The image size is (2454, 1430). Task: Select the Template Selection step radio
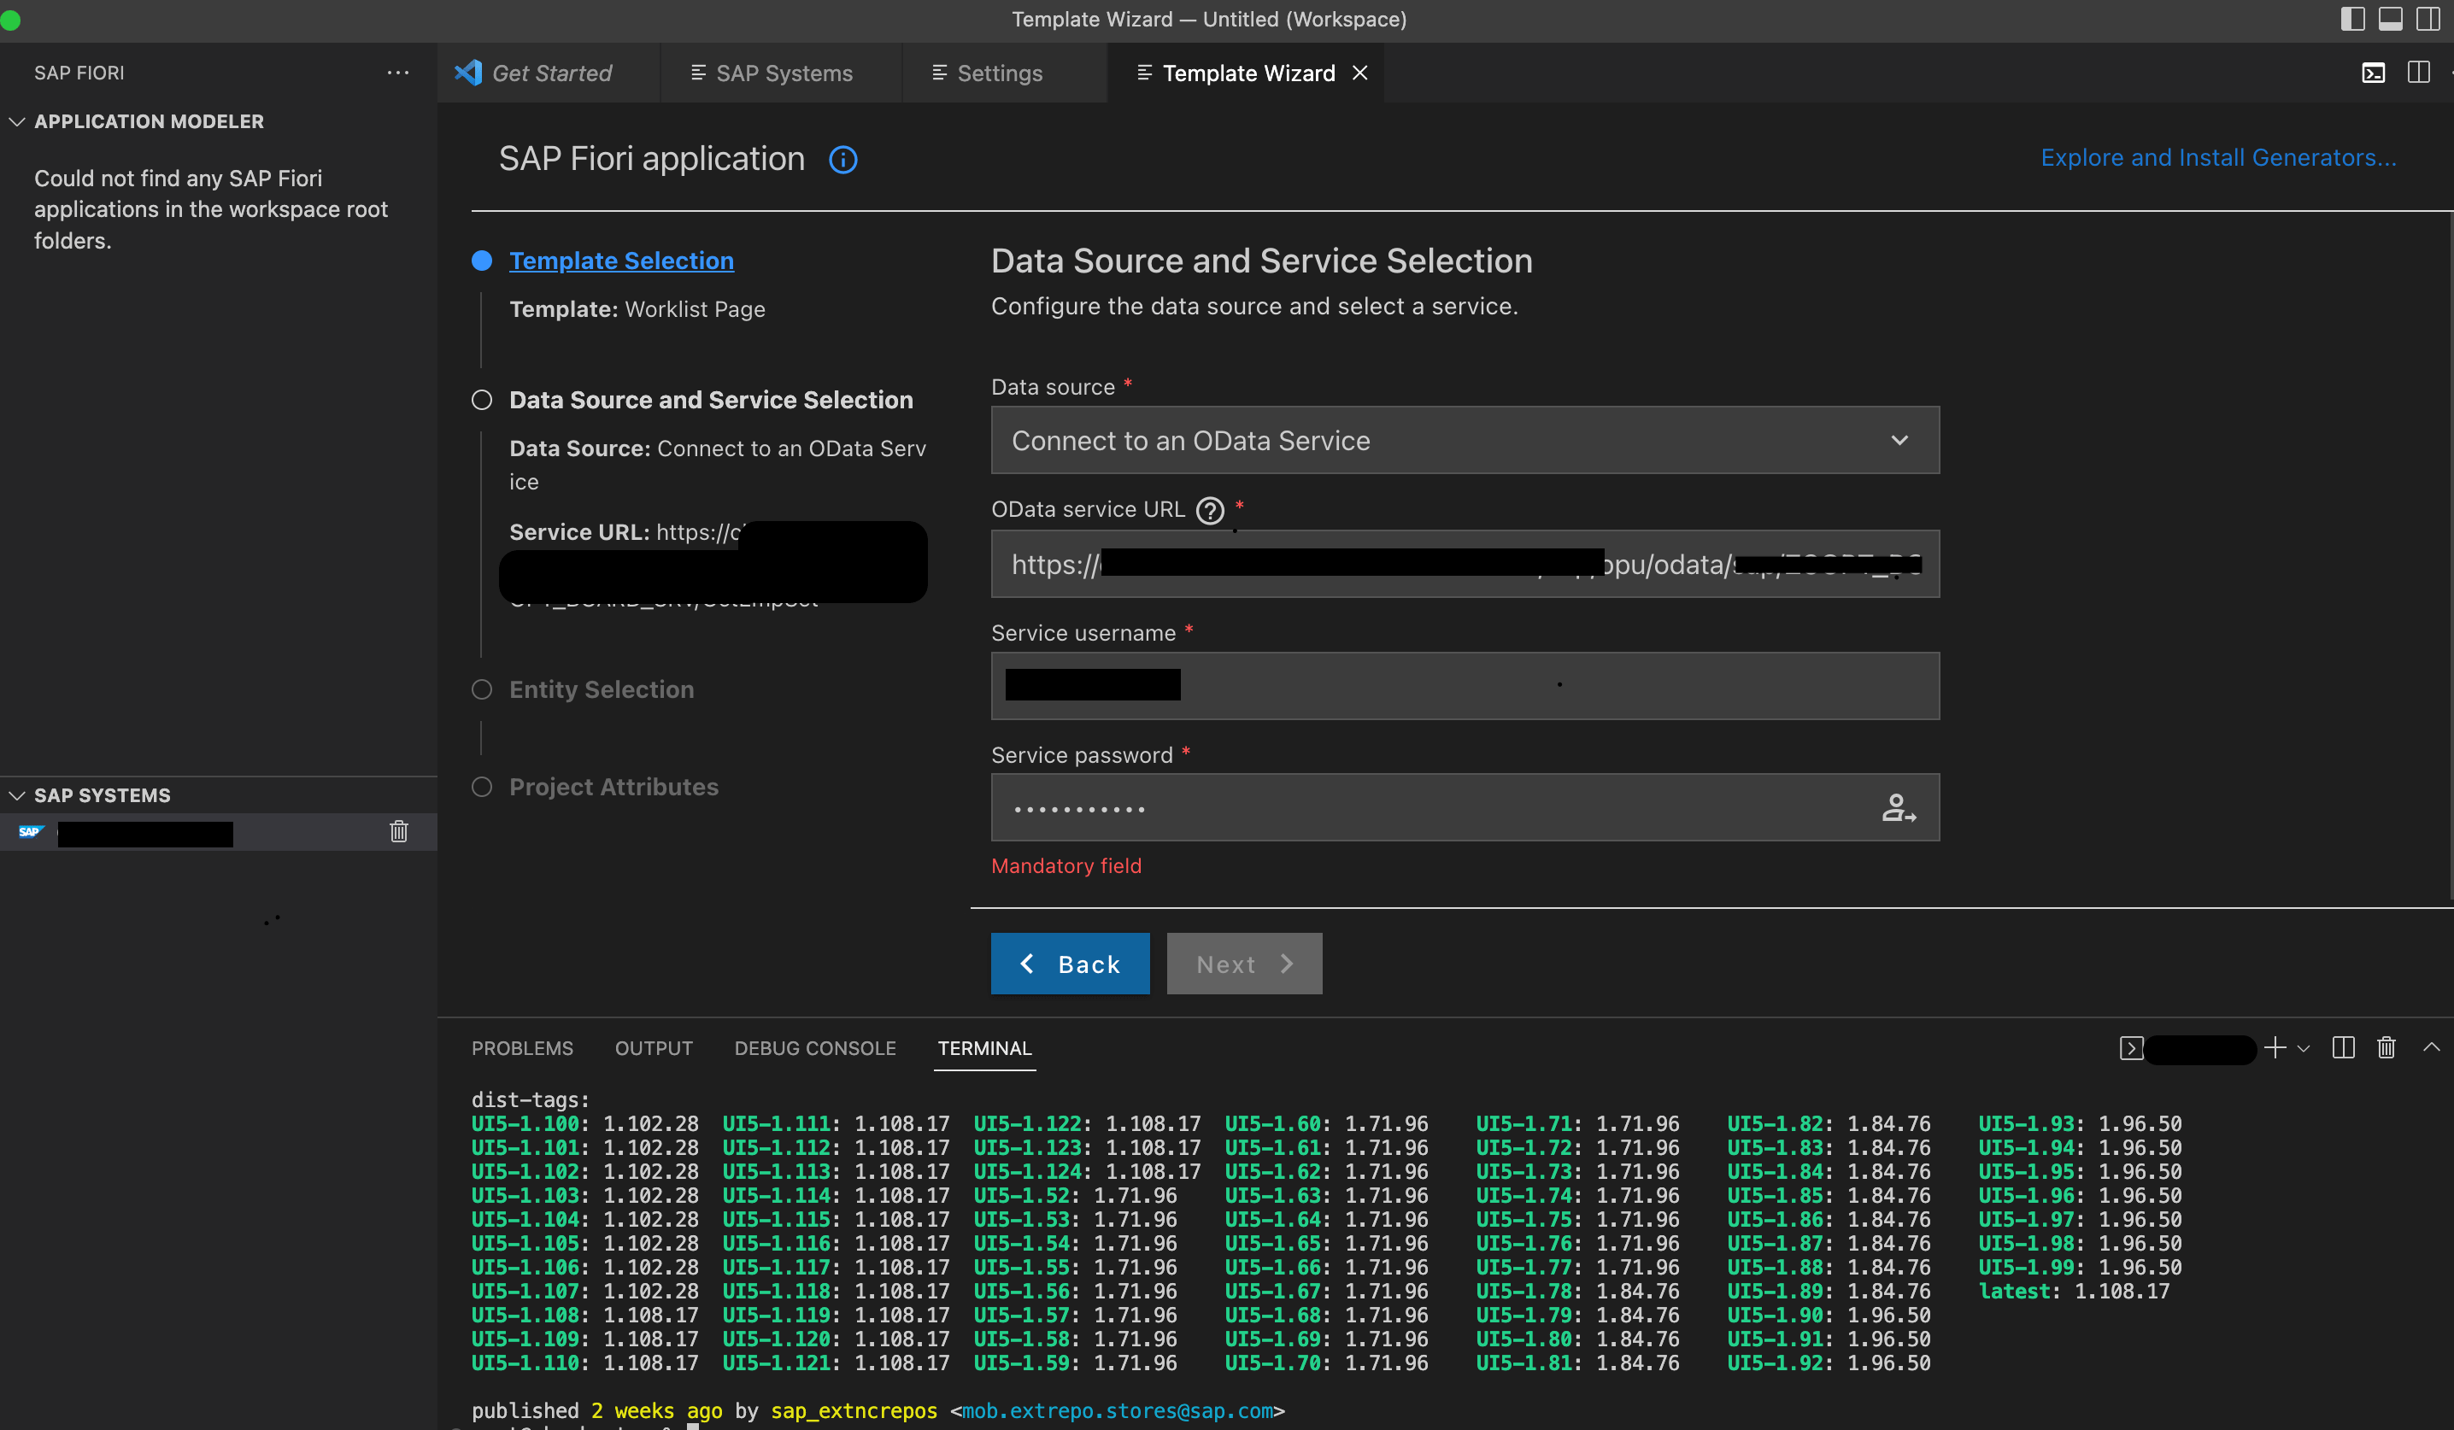point(481,260)
